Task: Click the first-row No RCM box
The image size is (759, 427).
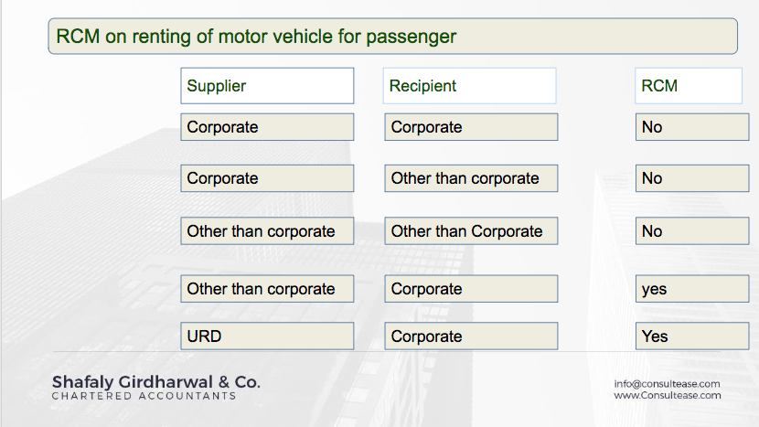Action: [x=692, y=127]
